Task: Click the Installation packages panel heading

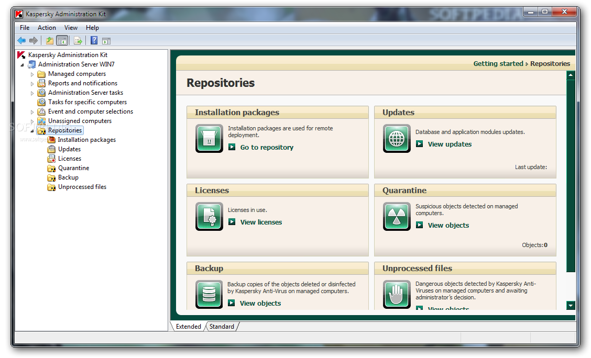Action: [x=237, y=113]
